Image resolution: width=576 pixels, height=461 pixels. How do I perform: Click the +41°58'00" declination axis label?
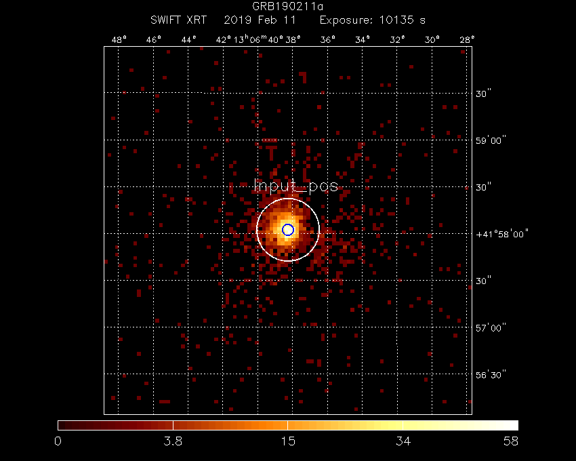[502, 234]
